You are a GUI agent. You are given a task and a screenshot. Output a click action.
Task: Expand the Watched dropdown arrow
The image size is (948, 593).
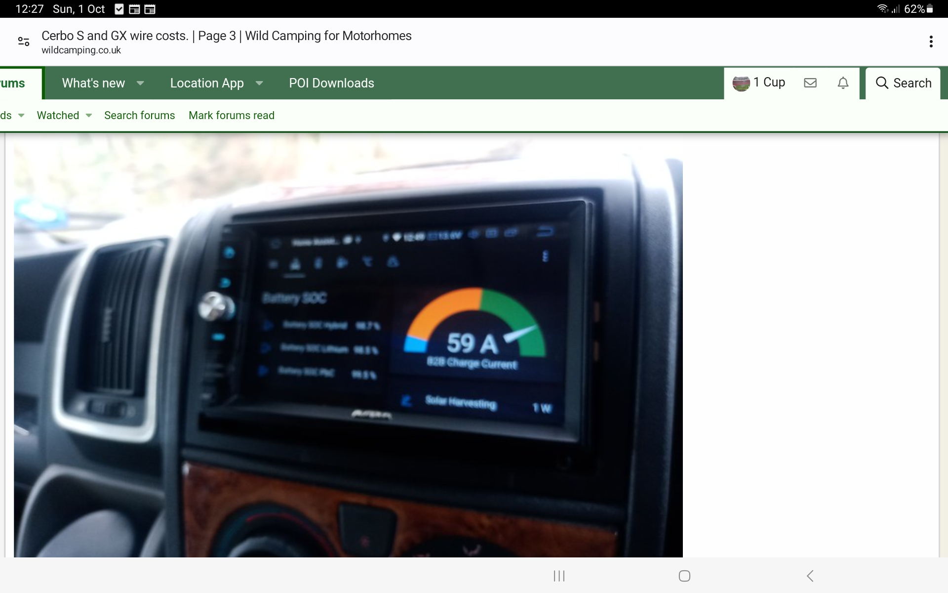point(89,116)
